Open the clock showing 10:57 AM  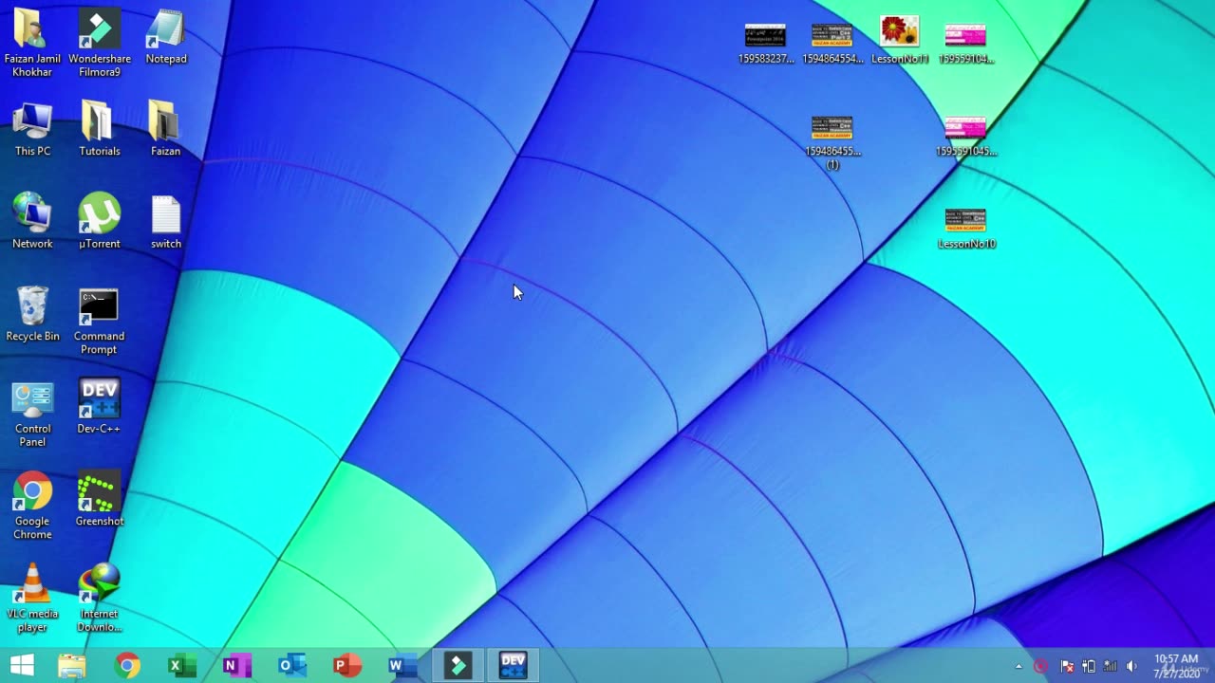(x=1176, y=666)
